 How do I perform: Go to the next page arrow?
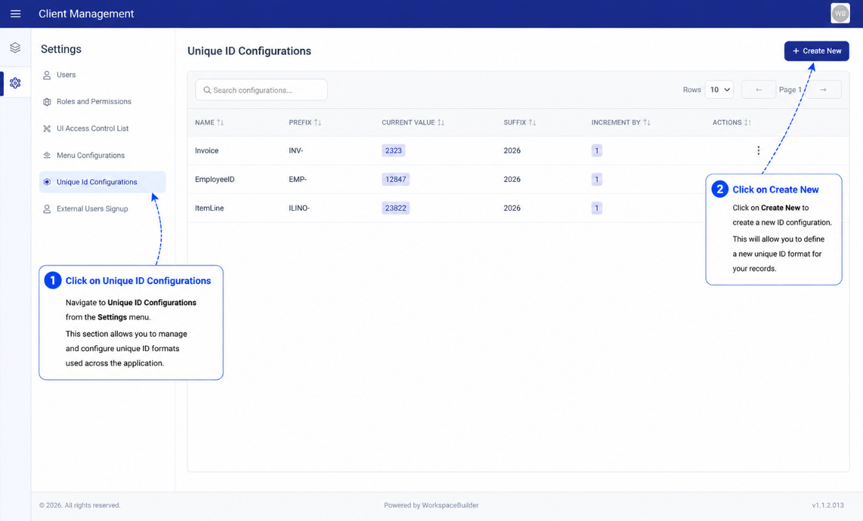point(823,90)
